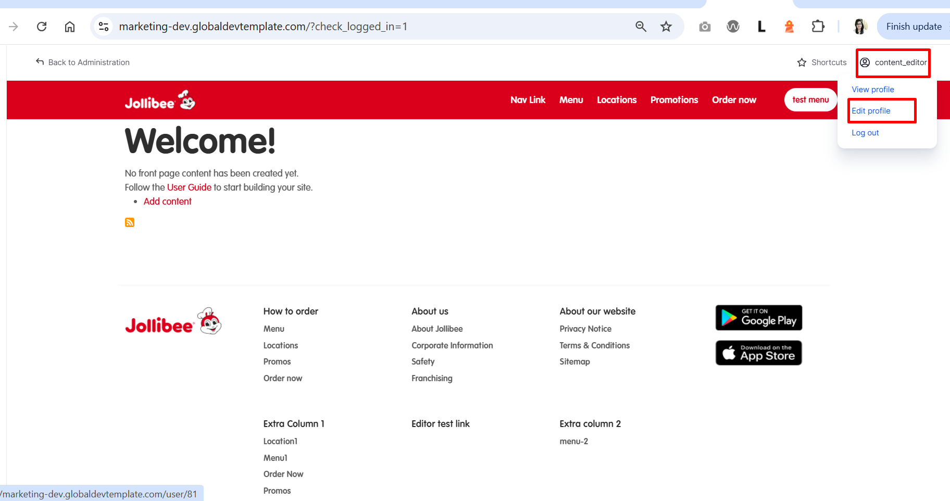Screen dimensions: 950x501
Task: Click the Get it on Google Play badge
Action: point(759,318)
